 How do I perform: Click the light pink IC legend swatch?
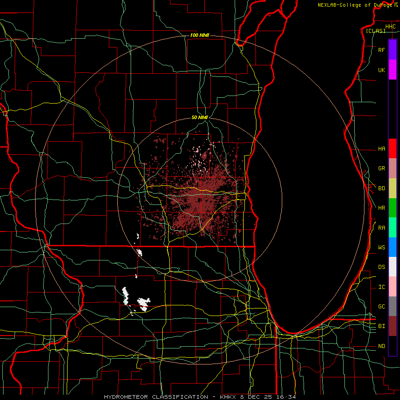coord(392,287)
